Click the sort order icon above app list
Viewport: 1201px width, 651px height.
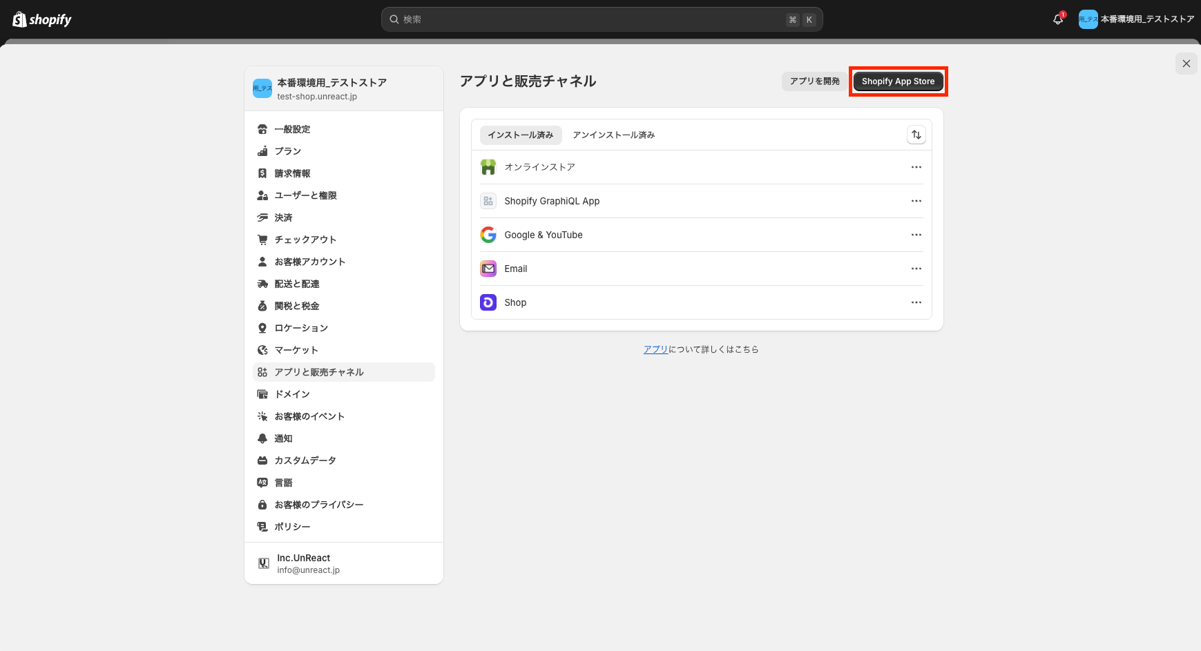(x=916, y=135)
